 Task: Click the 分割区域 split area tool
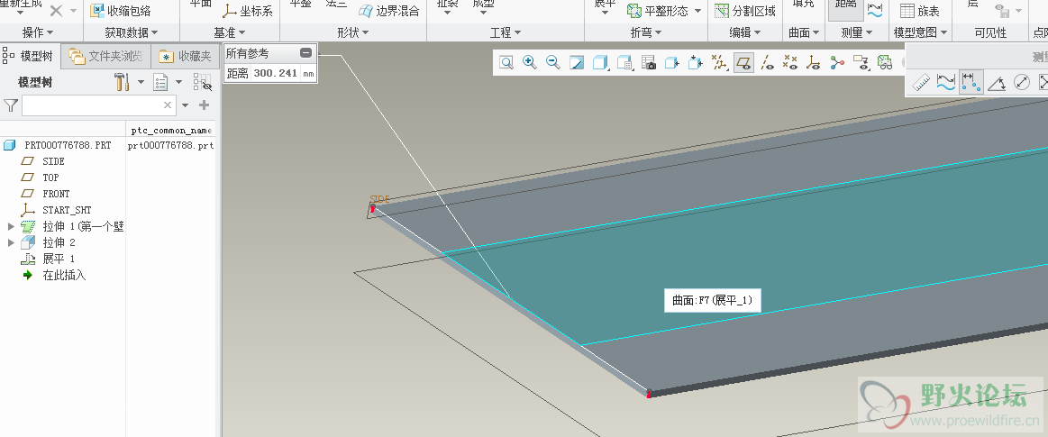[744, 11]
